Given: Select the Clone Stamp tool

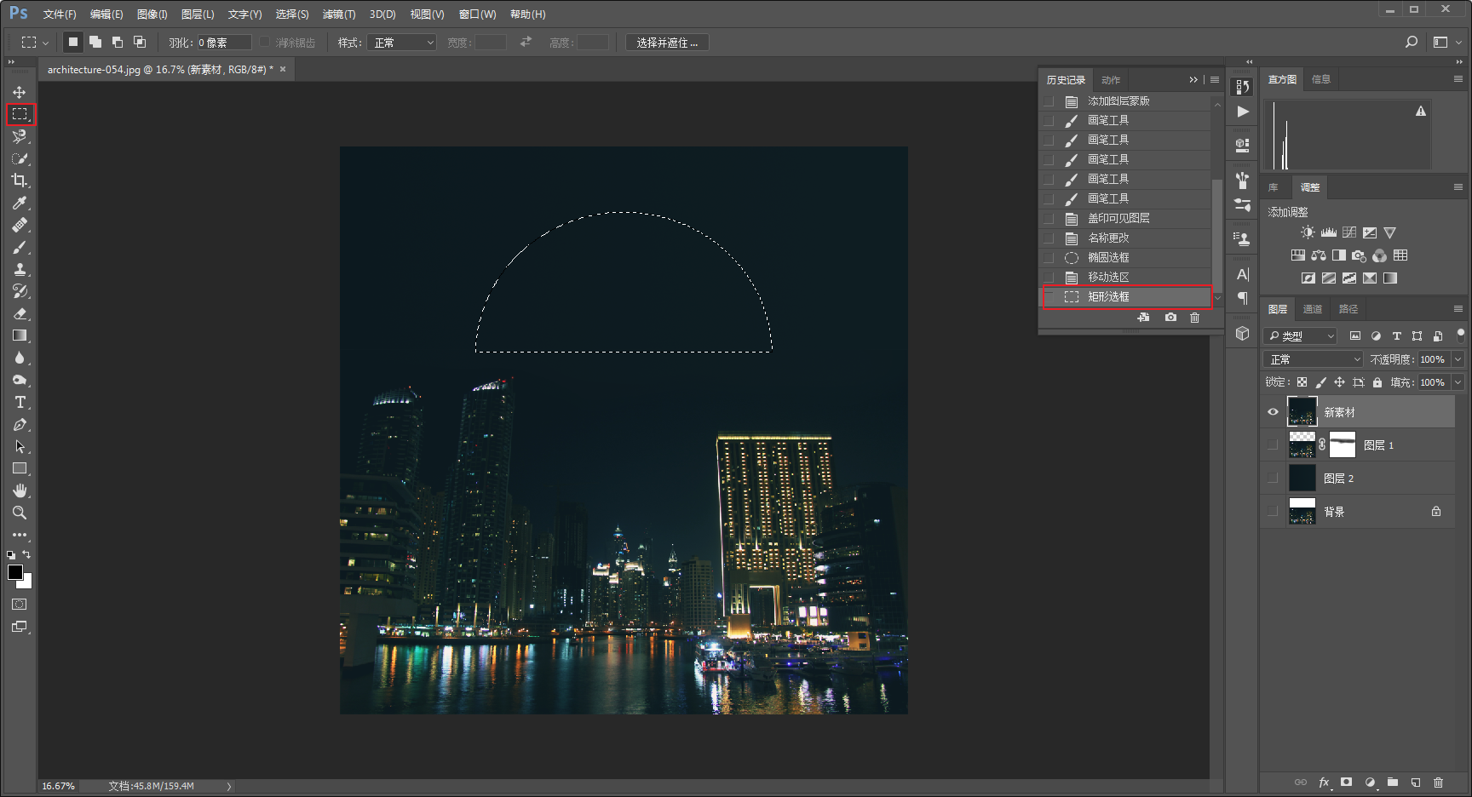Looking at the screenshot, I should coord(19,269).
